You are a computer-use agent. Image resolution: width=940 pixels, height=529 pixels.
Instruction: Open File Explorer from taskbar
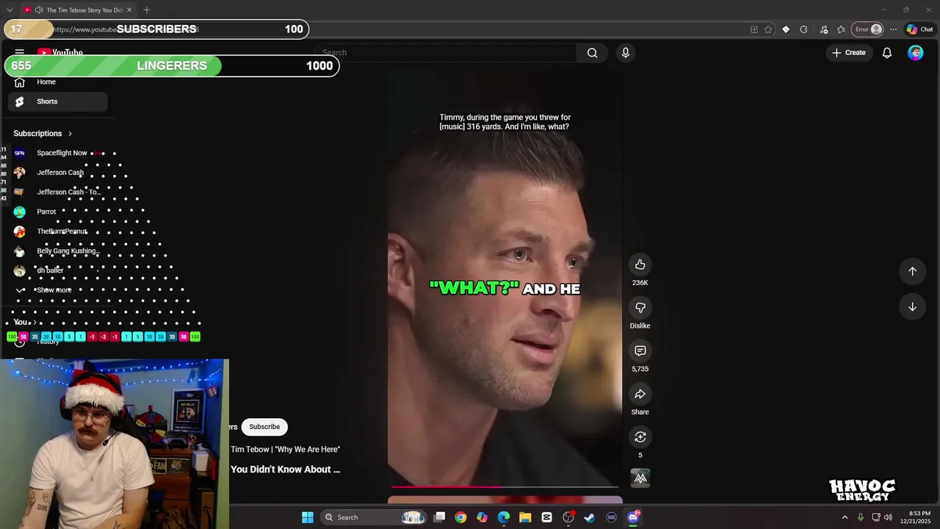point(525,517)
